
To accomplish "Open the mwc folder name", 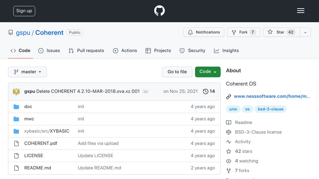I will (x=29, y=119).
